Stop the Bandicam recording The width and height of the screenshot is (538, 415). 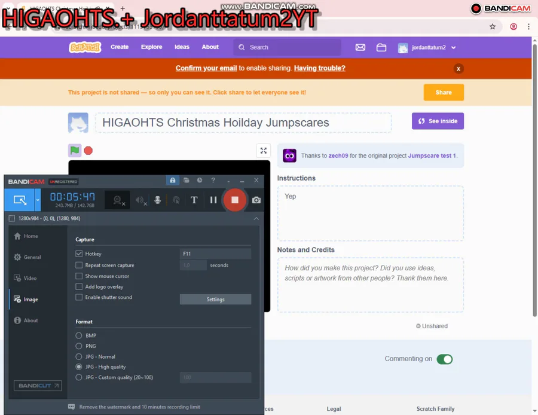[235, 200]
